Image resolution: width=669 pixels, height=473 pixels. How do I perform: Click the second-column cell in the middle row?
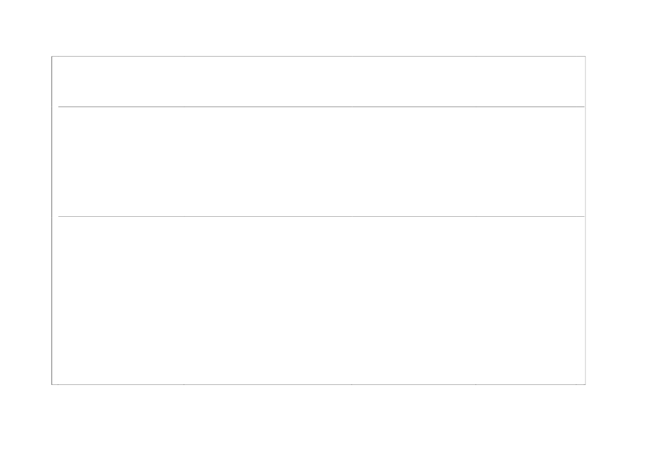click(267, 161)
